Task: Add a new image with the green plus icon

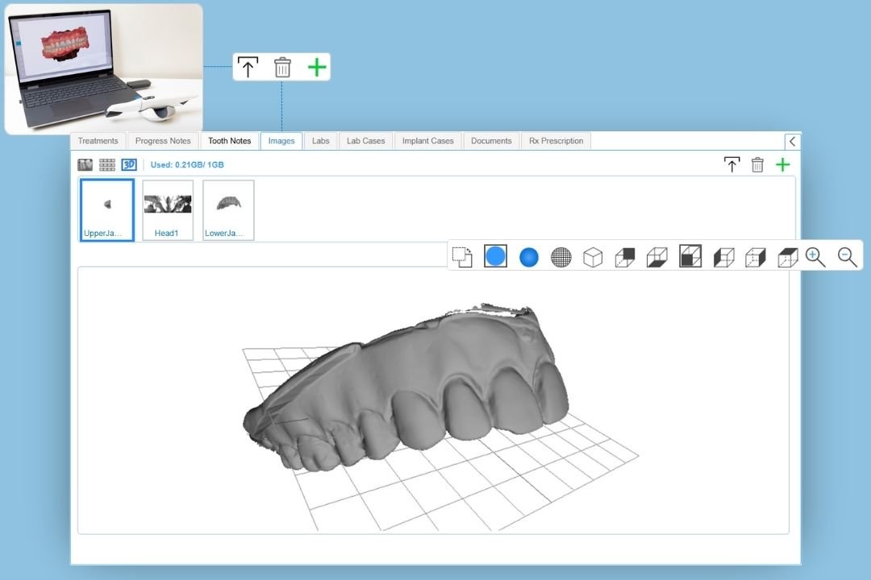Action: tap(782, 164)
